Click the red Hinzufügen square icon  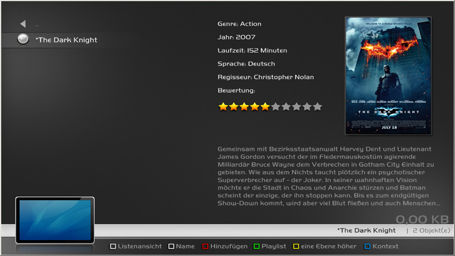tap(205, 246)
